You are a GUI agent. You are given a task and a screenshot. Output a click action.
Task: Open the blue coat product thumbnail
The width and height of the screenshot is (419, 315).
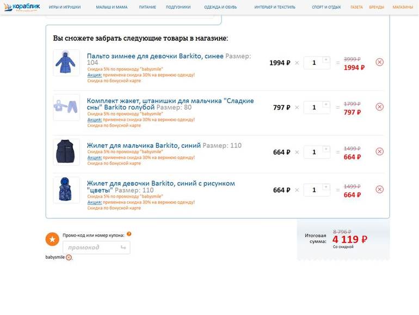pos(66,63)
